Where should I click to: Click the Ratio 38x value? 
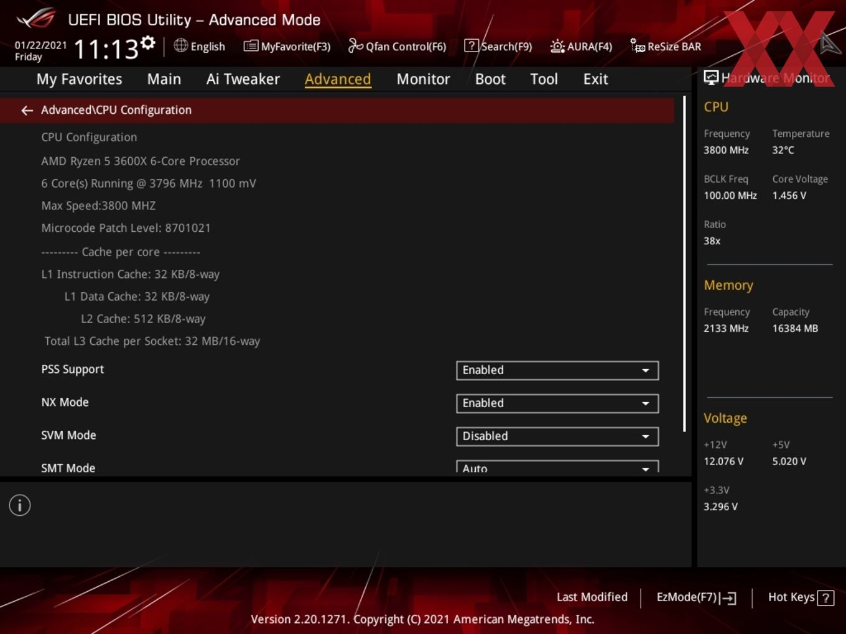tap(712, 241)
